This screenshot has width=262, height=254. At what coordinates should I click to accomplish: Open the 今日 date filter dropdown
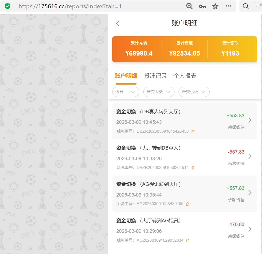coord(126,92)
